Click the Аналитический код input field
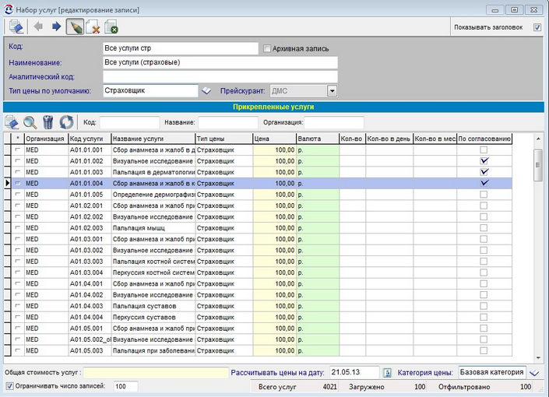549x397 pixels. tap(220, 76)
